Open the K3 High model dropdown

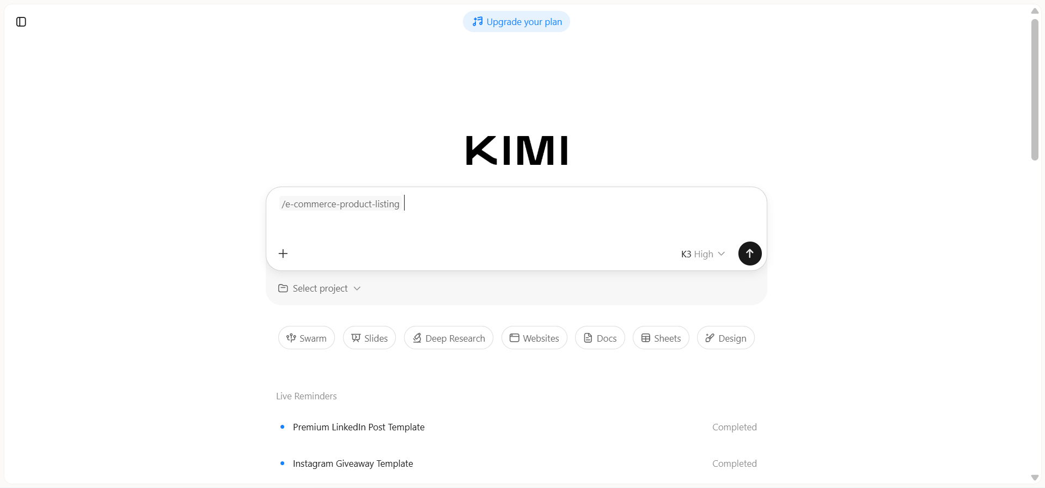pyautogui.click(x=702, y=254)
